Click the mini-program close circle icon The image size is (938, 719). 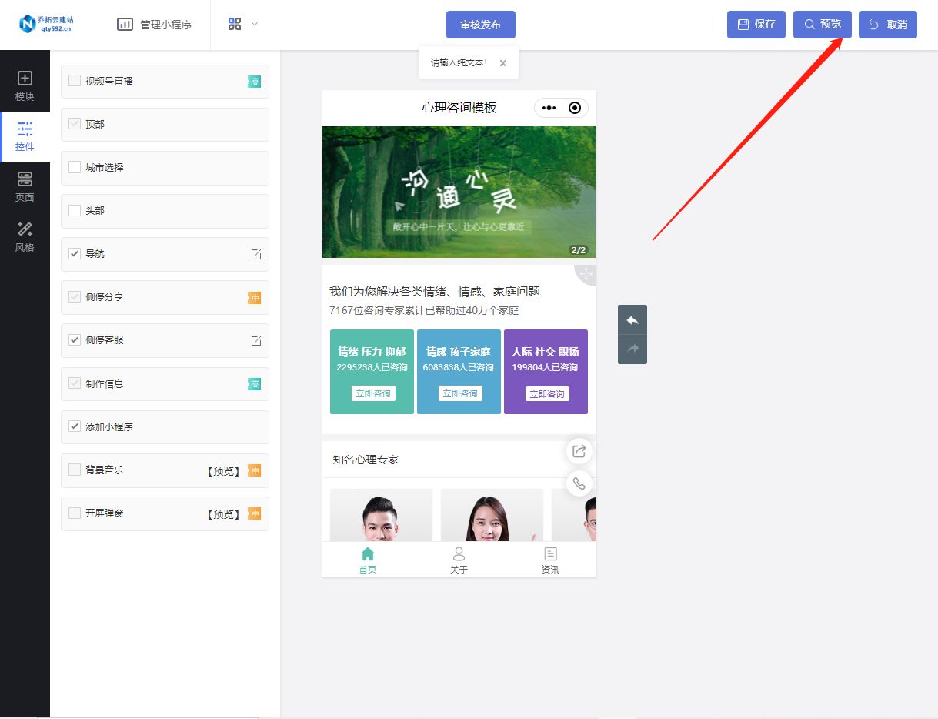click(x=575, y=108)
